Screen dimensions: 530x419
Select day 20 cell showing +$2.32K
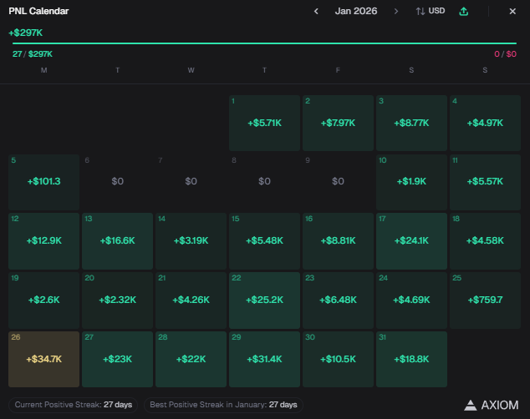point(117,300)
